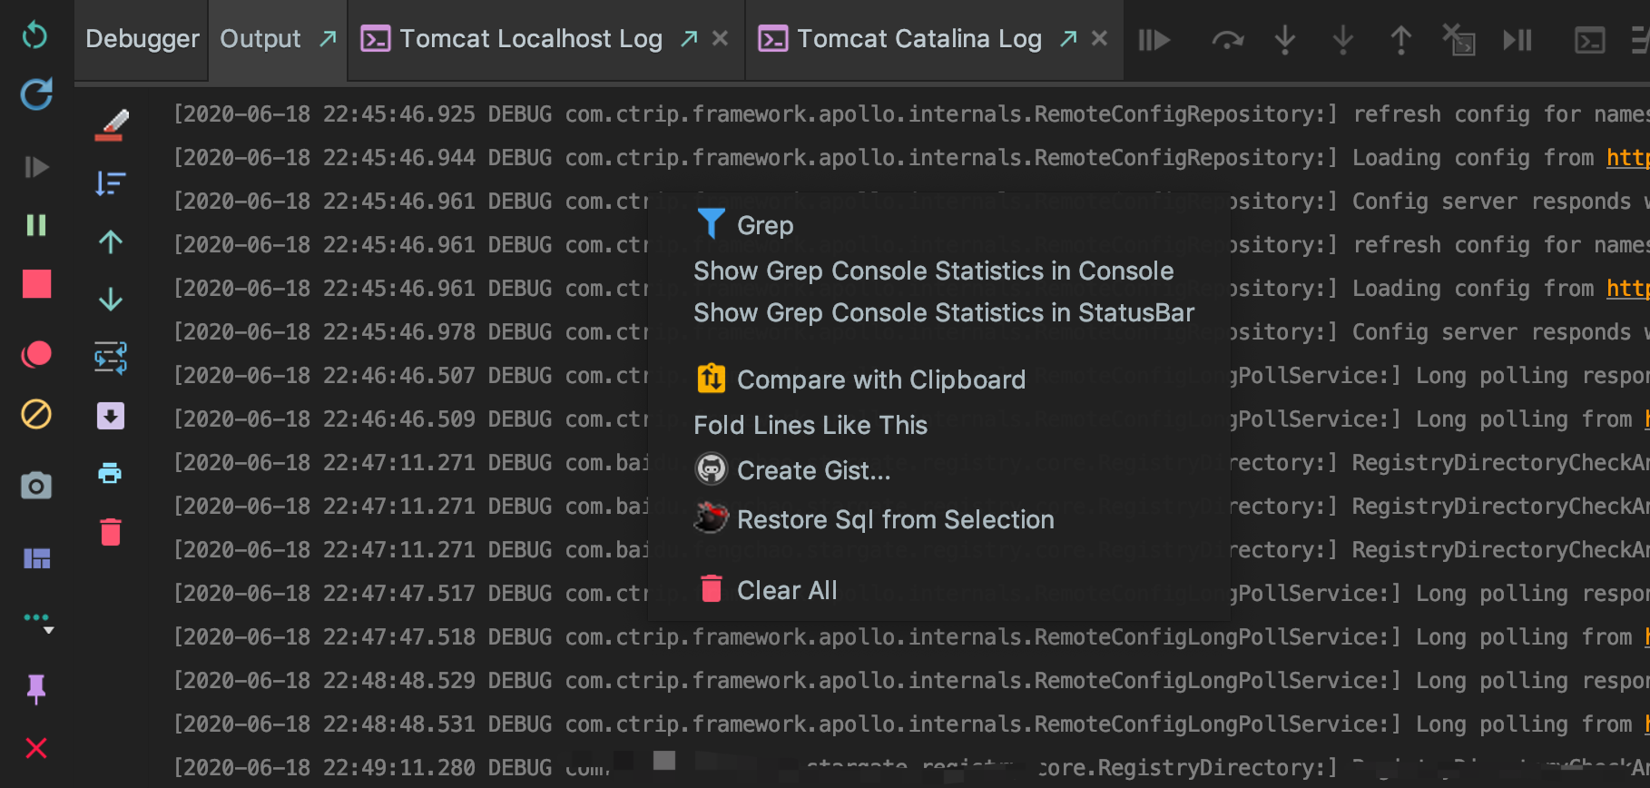Open the http link in the 22:45:46.944 log line

pyautogui.click(x=1628, y=158)
